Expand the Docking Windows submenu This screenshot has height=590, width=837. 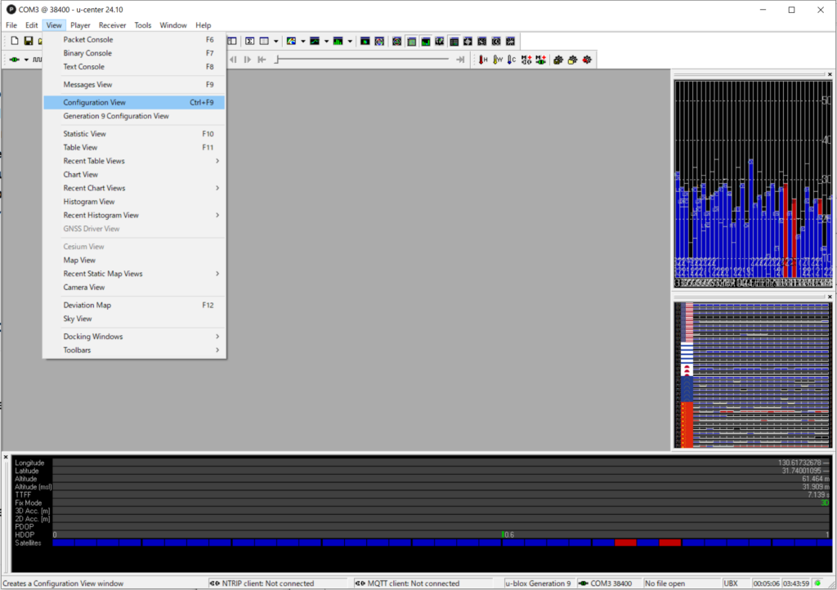[135, 337]
